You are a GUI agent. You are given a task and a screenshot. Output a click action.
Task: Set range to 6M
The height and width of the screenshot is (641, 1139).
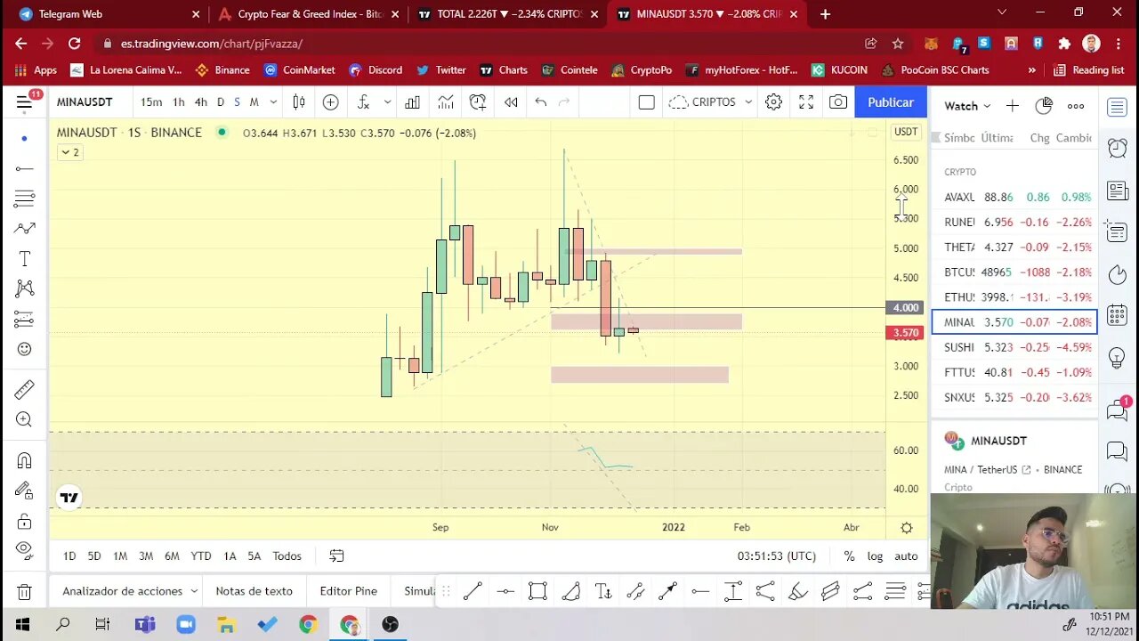click(172, 556)
